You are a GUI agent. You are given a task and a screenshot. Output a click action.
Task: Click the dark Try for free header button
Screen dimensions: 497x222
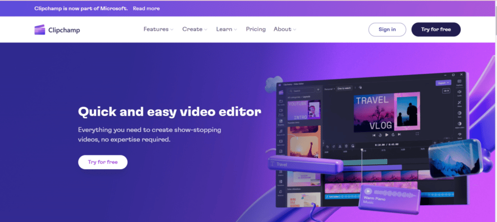[435, 30]
